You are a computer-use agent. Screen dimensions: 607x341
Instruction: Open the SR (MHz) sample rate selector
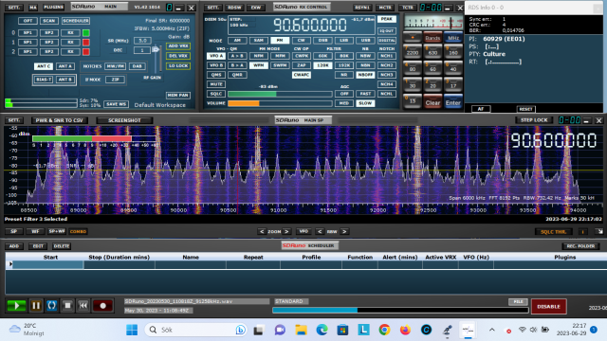click(142, 41)
